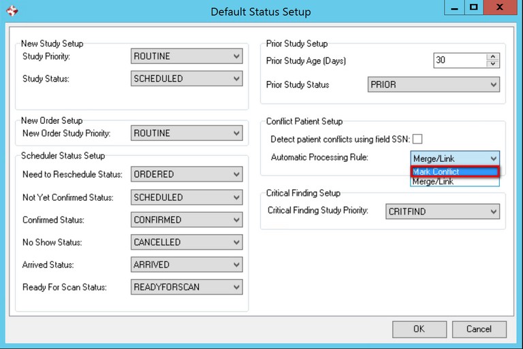Open the Study Priority dropdown

tap(187, 56)
